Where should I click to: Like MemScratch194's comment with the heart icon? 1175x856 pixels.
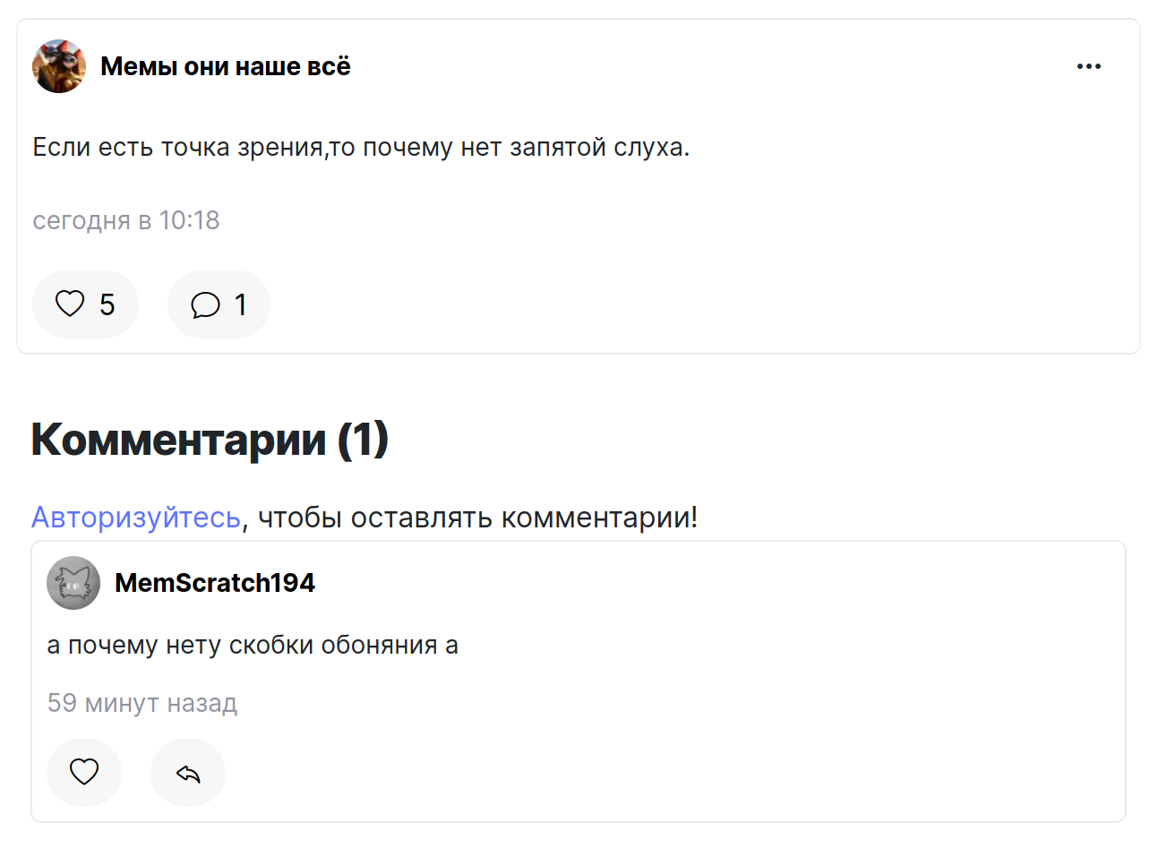click(x=84, y=772)
